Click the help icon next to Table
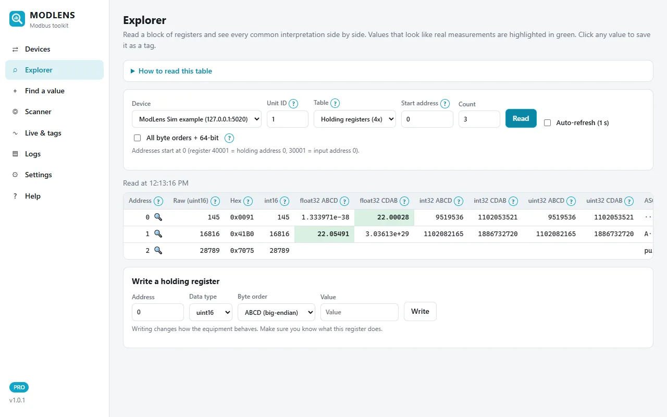This screenshot has height=417, width=667. (x=335, y=103)
